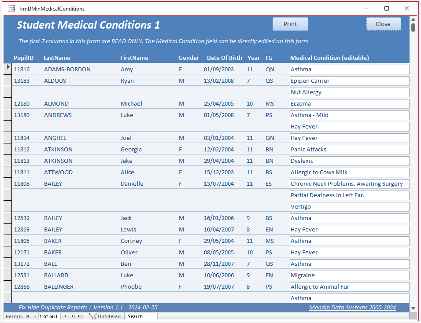The width and height of the screenshot is (421, 323).
Task: Go to next record navigation button
Action: click(66, 316)
